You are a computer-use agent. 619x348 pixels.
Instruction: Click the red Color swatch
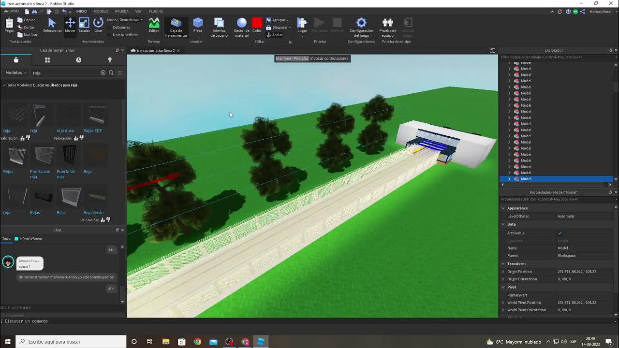tap(257, 22)
